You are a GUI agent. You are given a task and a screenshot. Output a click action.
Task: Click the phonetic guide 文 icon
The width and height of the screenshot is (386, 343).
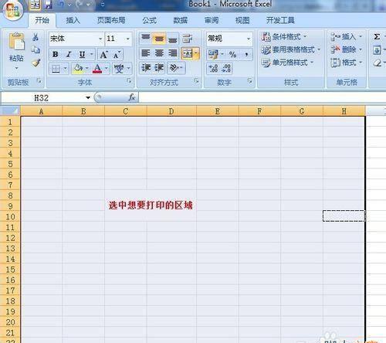[119, 69]
